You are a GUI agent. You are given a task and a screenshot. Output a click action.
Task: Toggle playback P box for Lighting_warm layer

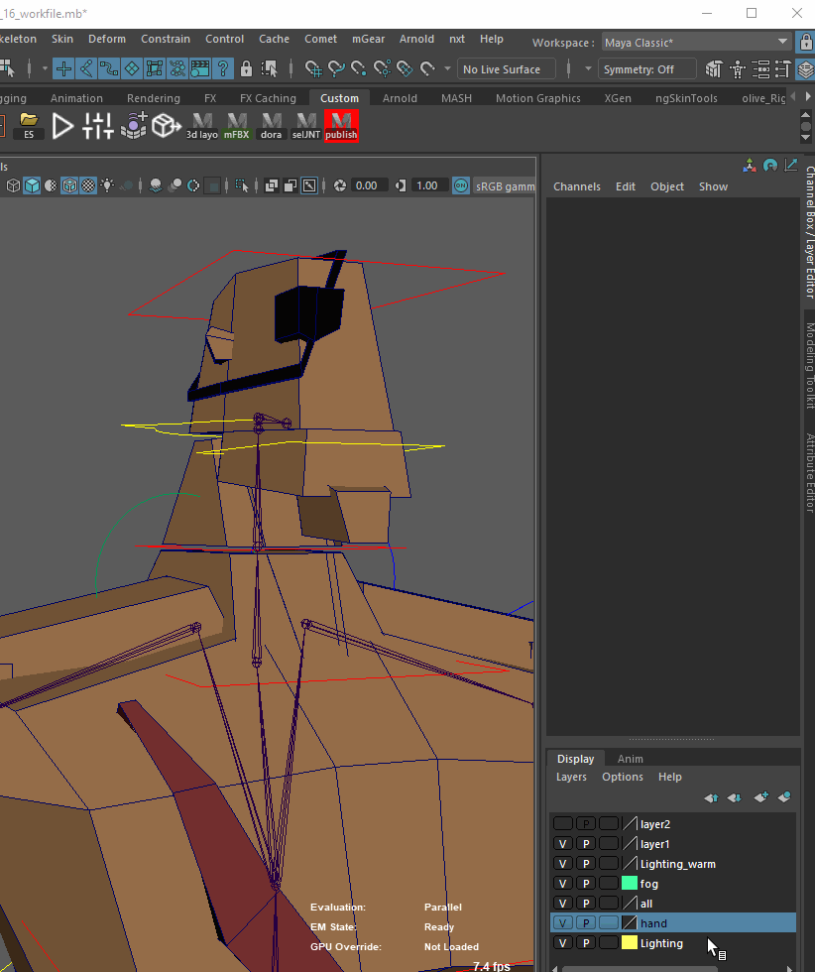pos(586,864)
